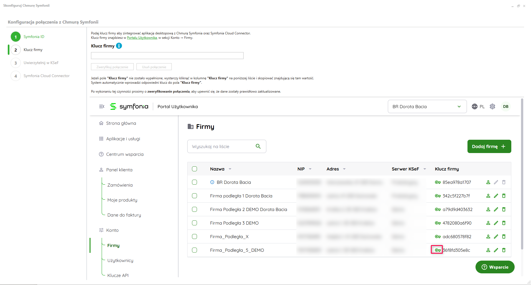Tick the checkbox for BR Dorota Bacia
Viewport: 531px width, 285px height.
(194, 182)
